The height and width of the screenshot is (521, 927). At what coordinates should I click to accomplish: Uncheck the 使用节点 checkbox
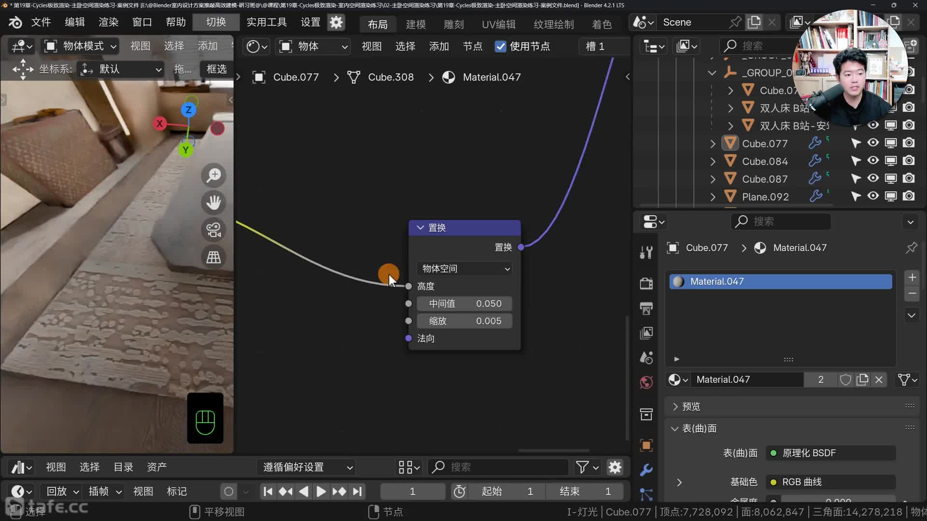(500, 46)
